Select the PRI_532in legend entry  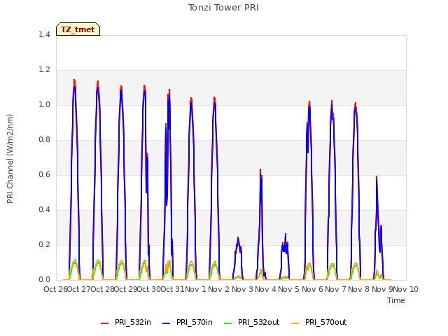pyautogui.click(x=126, y=322)
